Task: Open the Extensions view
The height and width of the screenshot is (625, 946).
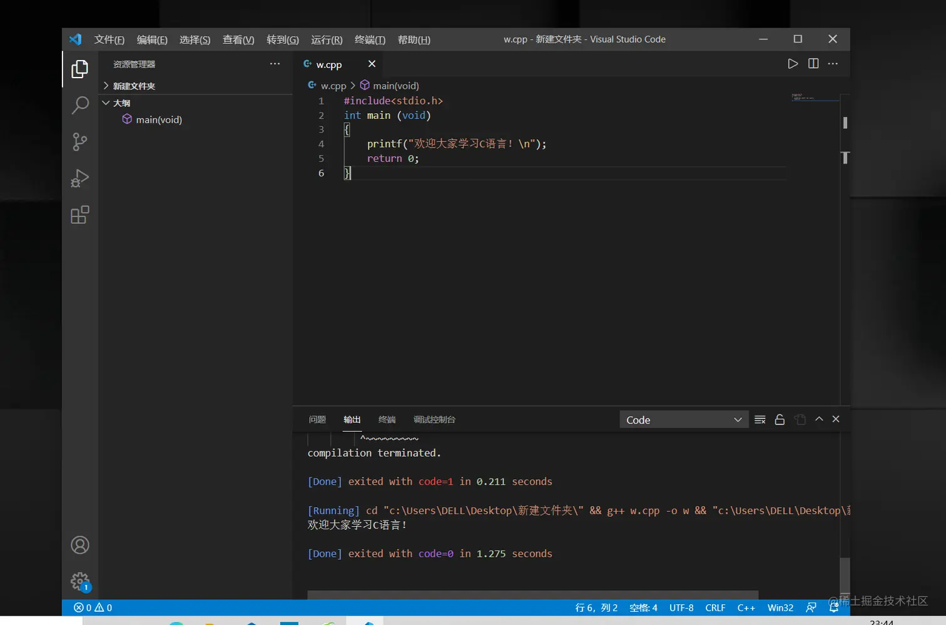Action: point(79,215)
